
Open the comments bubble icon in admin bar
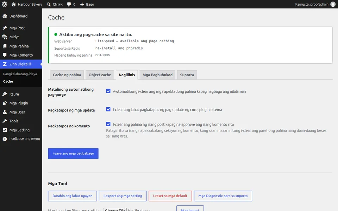click(69, 4)
